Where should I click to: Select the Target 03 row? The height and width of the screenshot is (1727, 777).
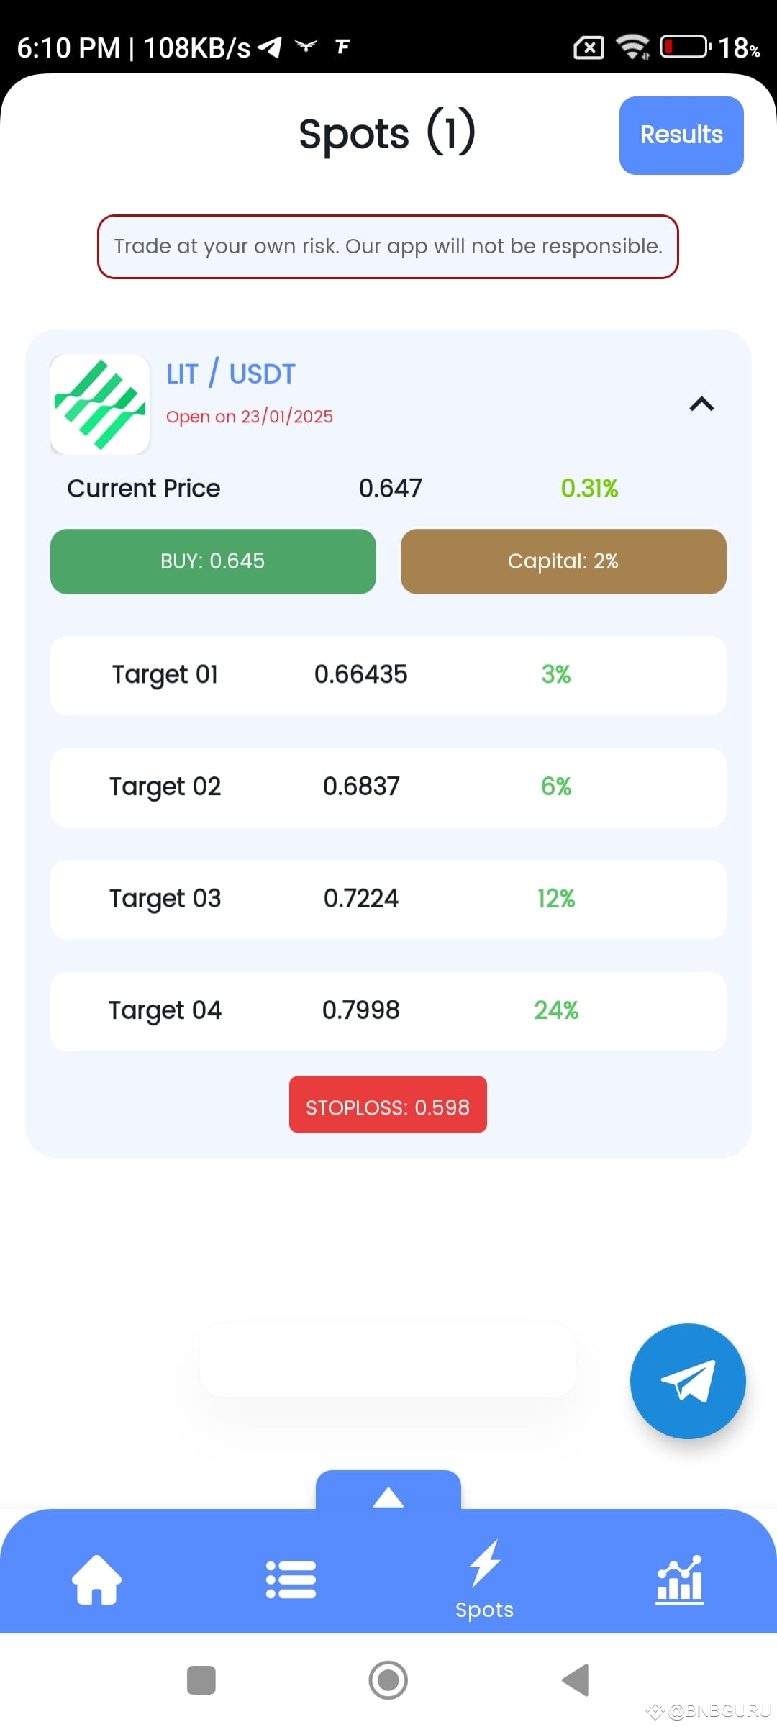click(x=388, y=899)
